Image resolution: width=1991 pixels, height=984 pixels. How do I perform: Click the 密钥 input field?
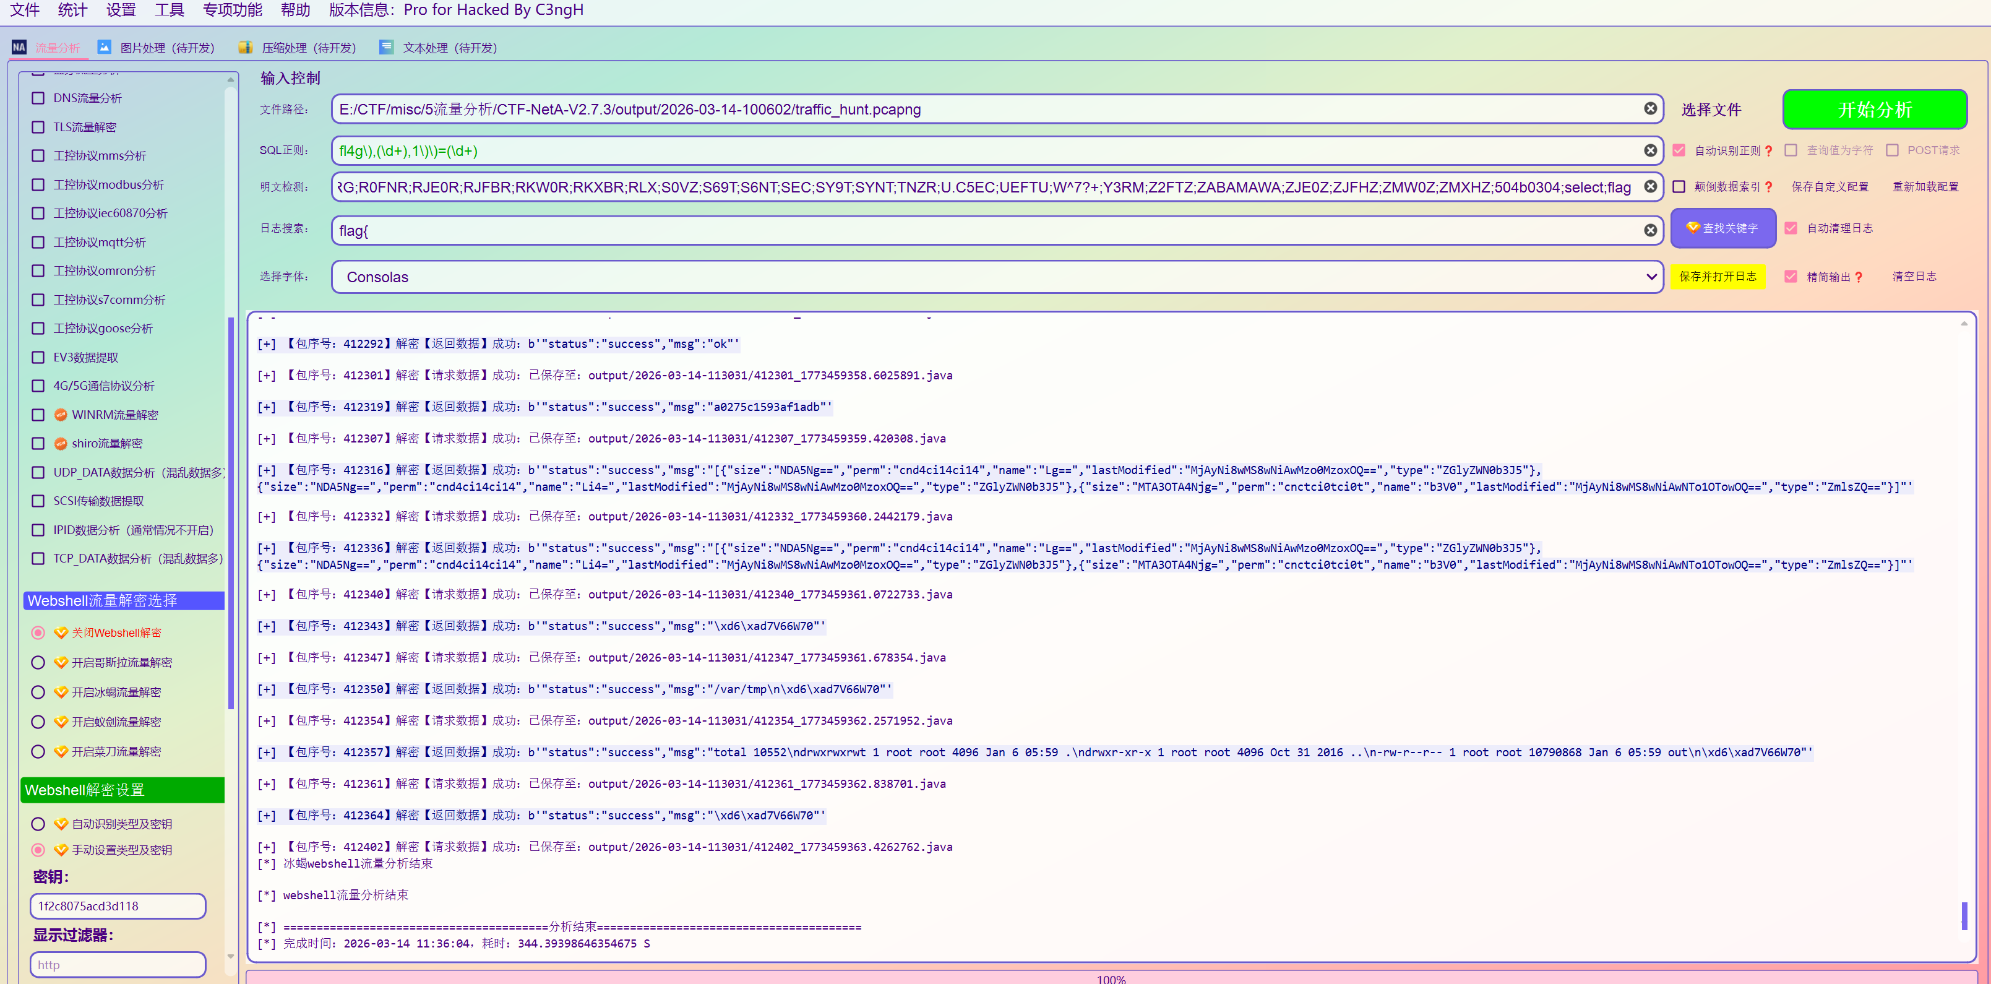118,906
